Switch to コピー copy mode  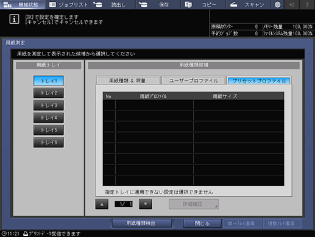(x=203, y=4)
